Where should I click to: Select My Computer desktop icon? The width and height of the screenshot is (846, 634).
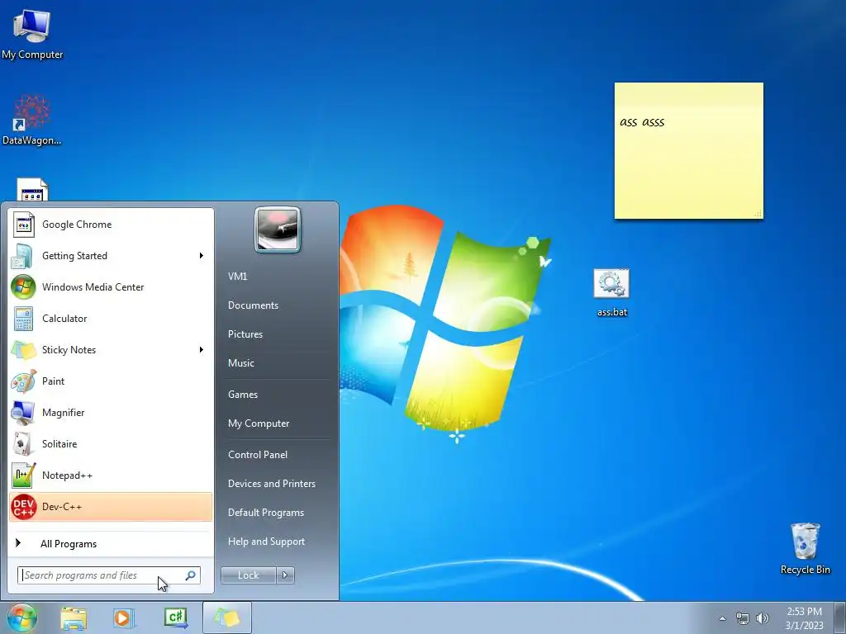tap(32, 34)
